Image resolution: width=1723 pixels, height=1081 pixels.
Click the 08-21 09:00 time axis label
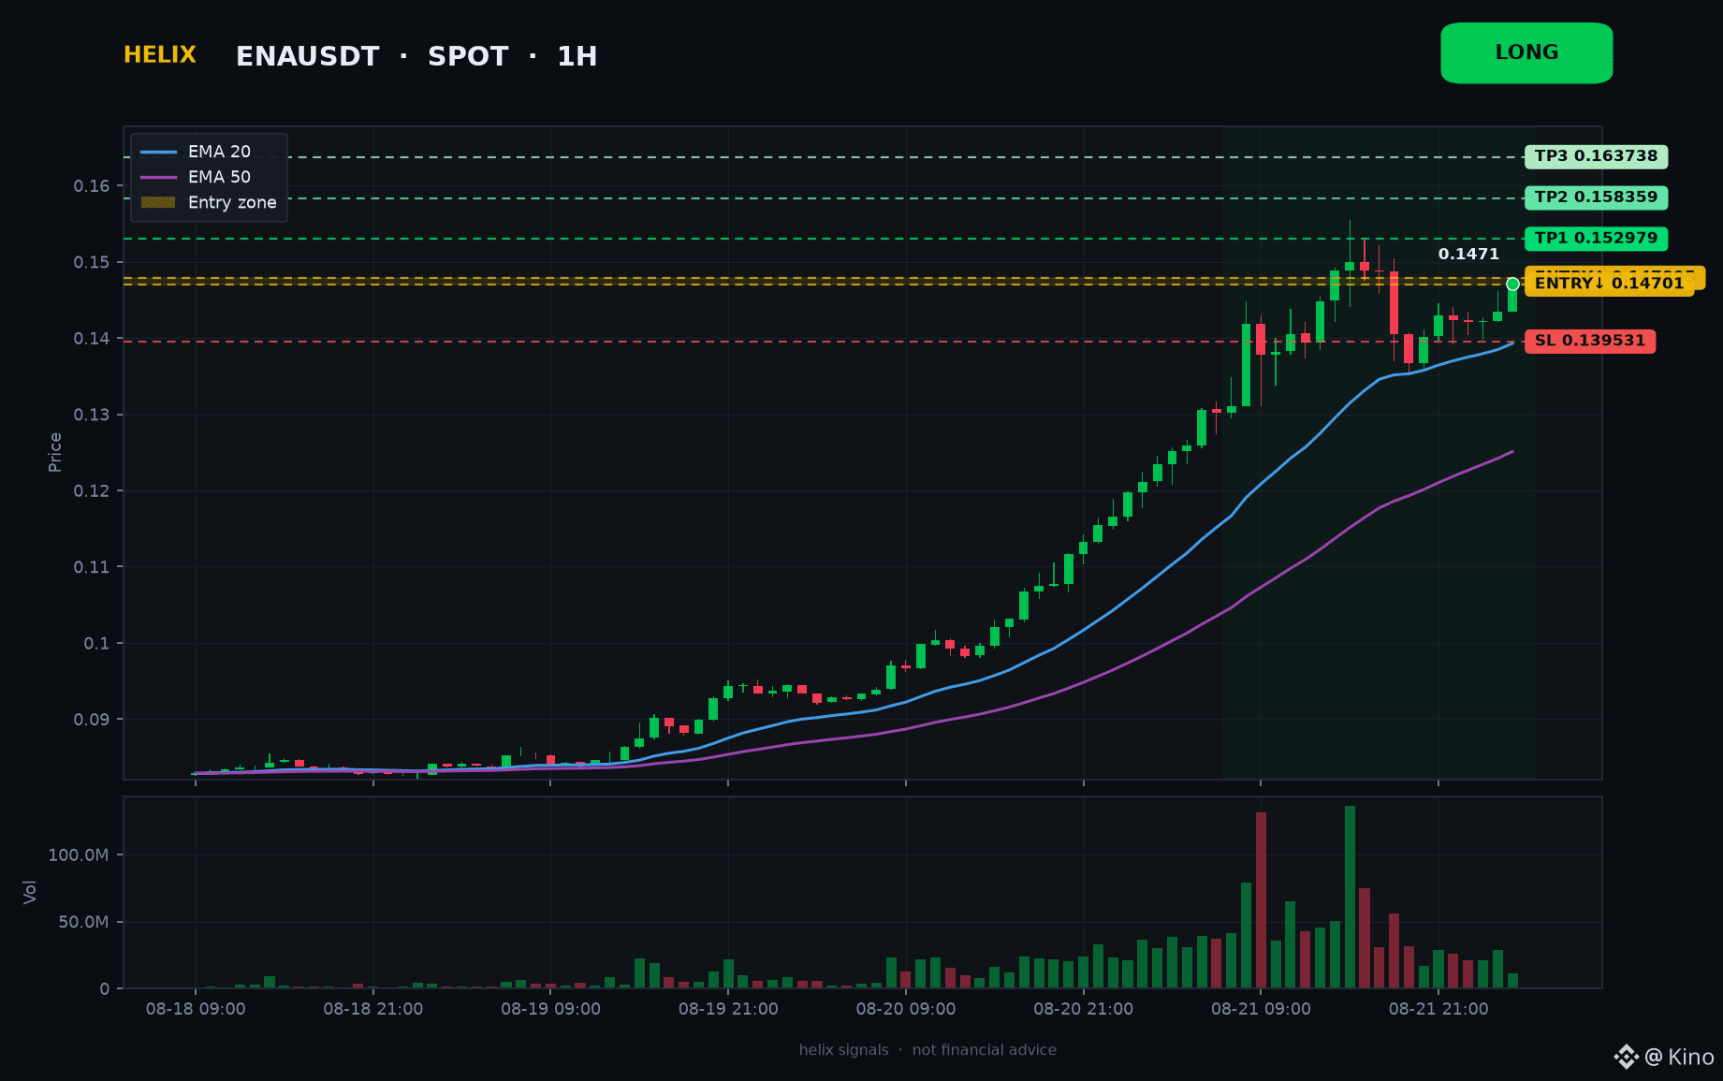(1261, 1009)
